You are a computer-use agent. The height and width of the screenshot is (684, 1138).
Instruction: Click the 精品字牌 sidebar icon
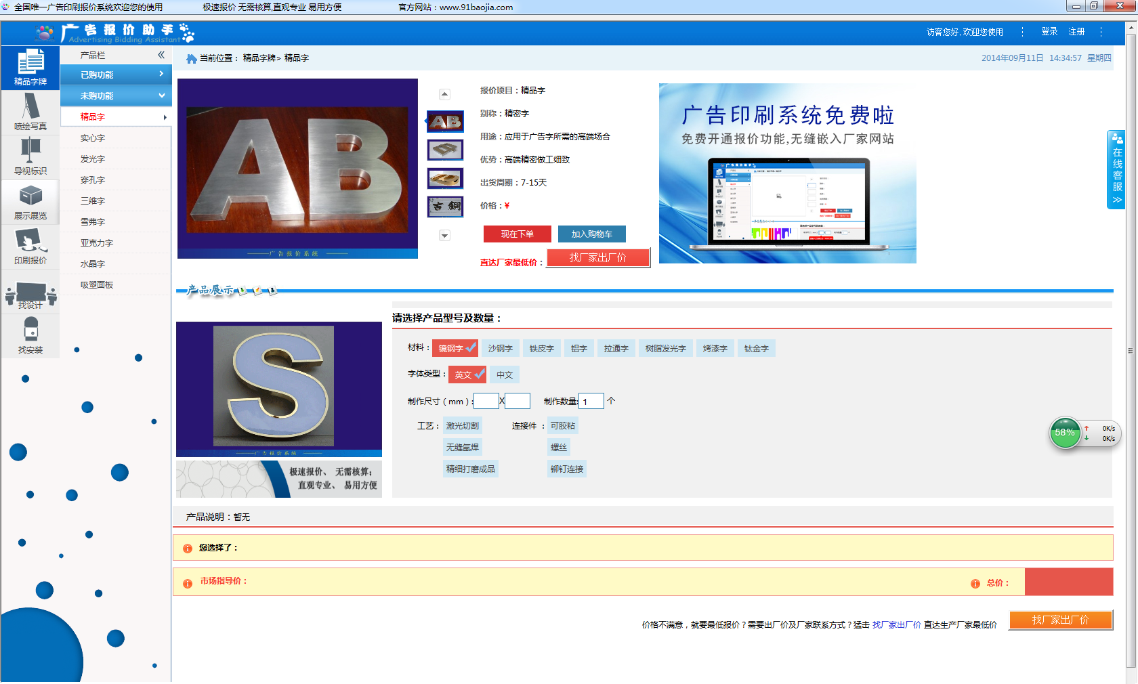pos(30,67)
